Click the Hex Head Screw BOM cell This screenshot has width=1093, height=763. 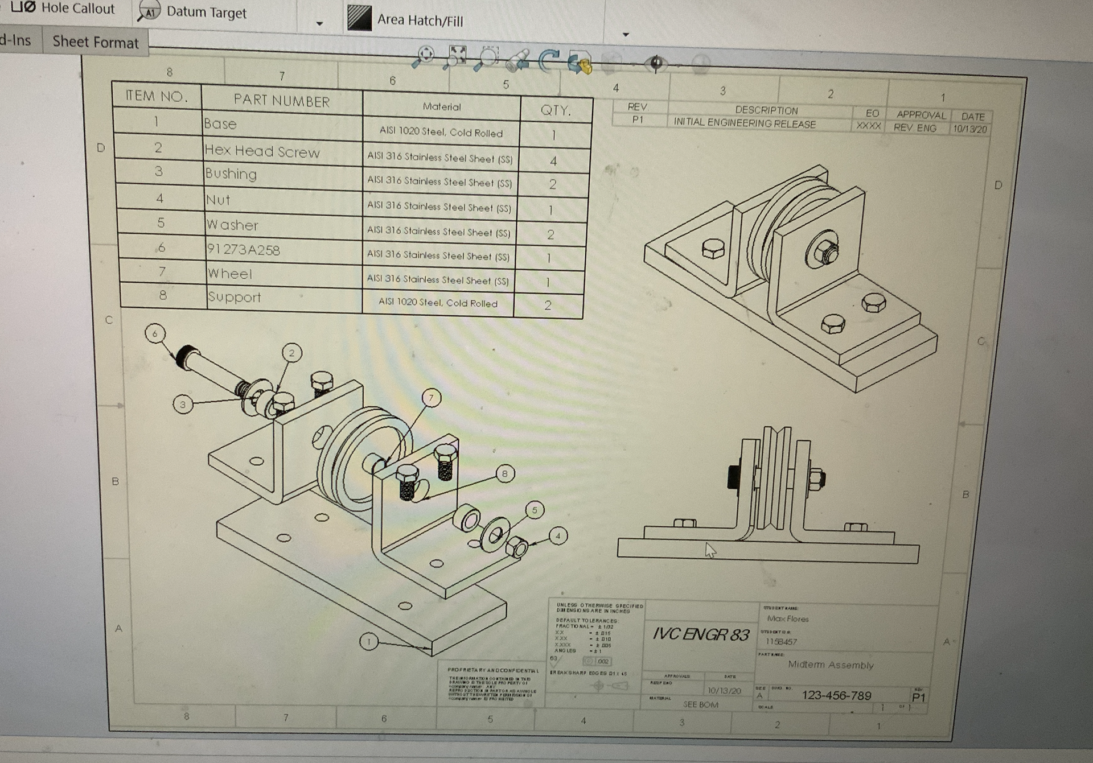pyautogui.click(x=262, y=151)
